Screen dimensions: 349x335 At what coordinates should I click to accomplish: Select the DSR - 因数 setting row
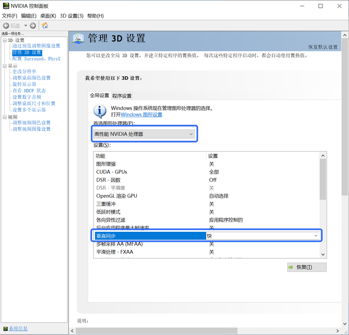pyautogui.click(x=207, y=180)
